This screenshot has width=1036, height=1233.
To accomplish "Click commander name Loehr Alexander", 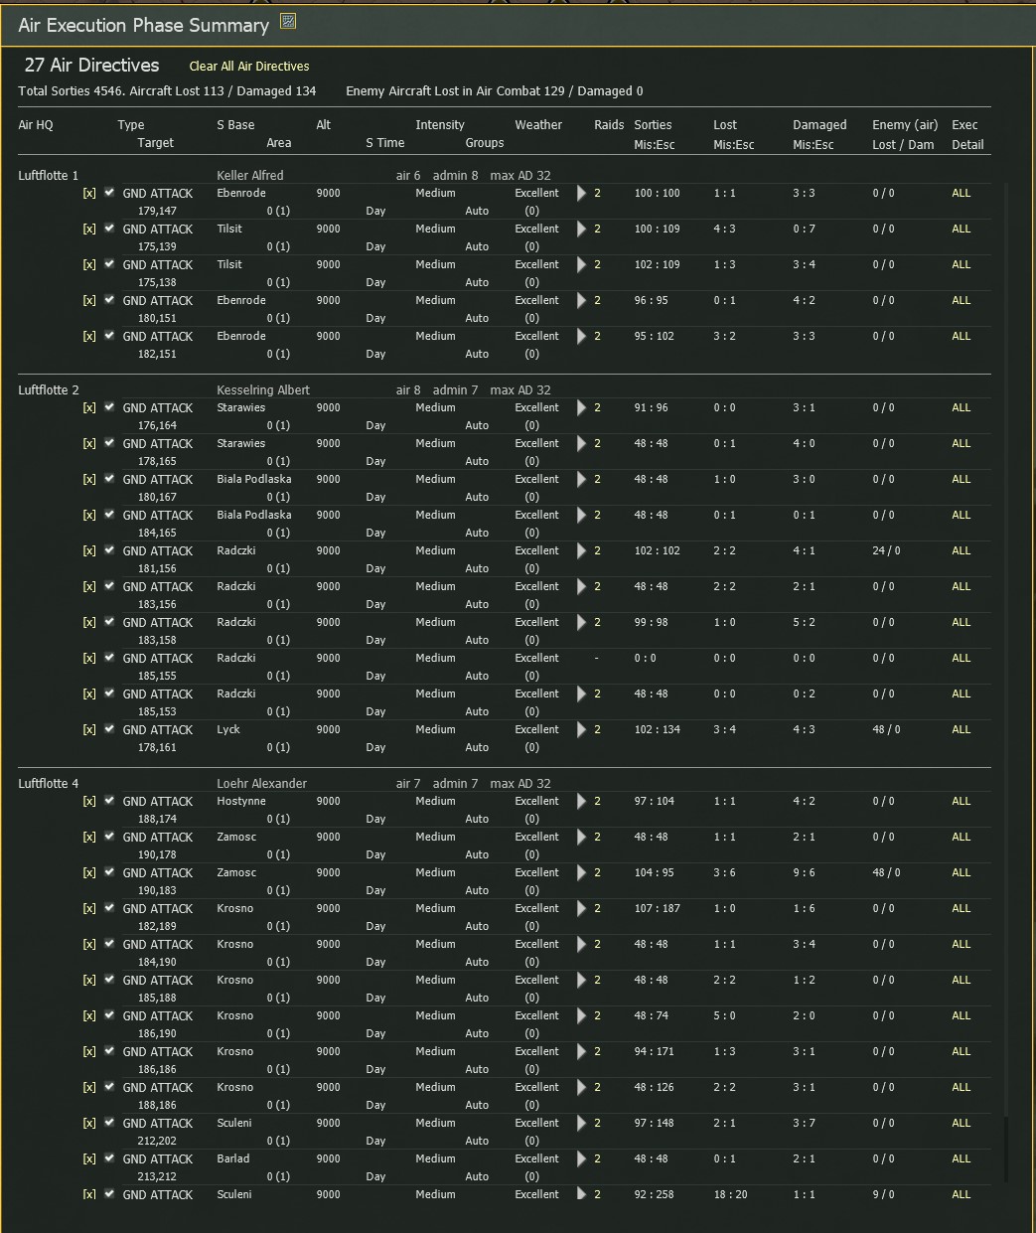I will [261, 784].
